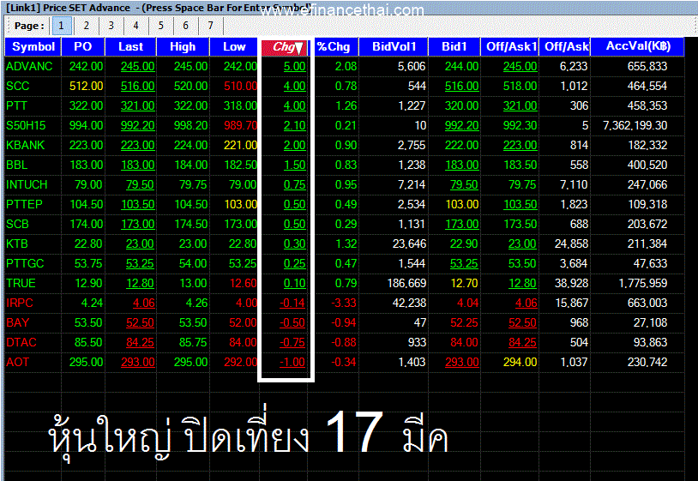Click IRPC last price 4.06
The height and width of the screenshot is (481, 698).
(144, 303)
